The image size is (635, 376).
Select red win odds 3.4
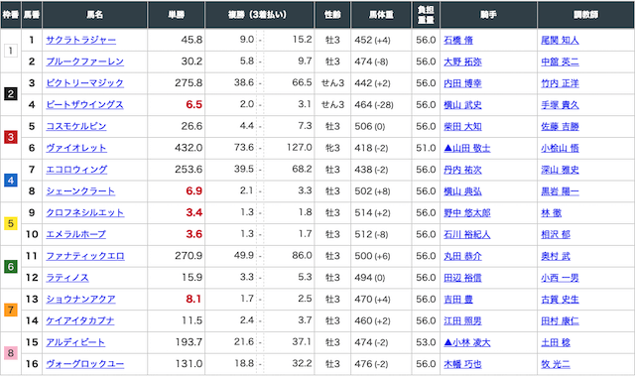pyautogui.click(x=194, y=212)
